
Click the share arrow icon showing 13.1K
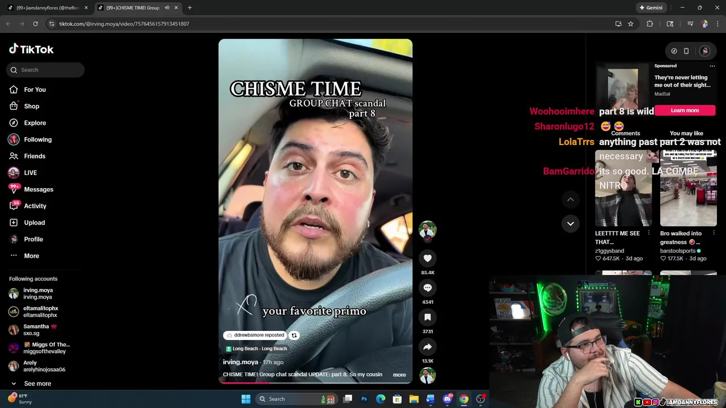pyautogui.click(x=428, y=347)
